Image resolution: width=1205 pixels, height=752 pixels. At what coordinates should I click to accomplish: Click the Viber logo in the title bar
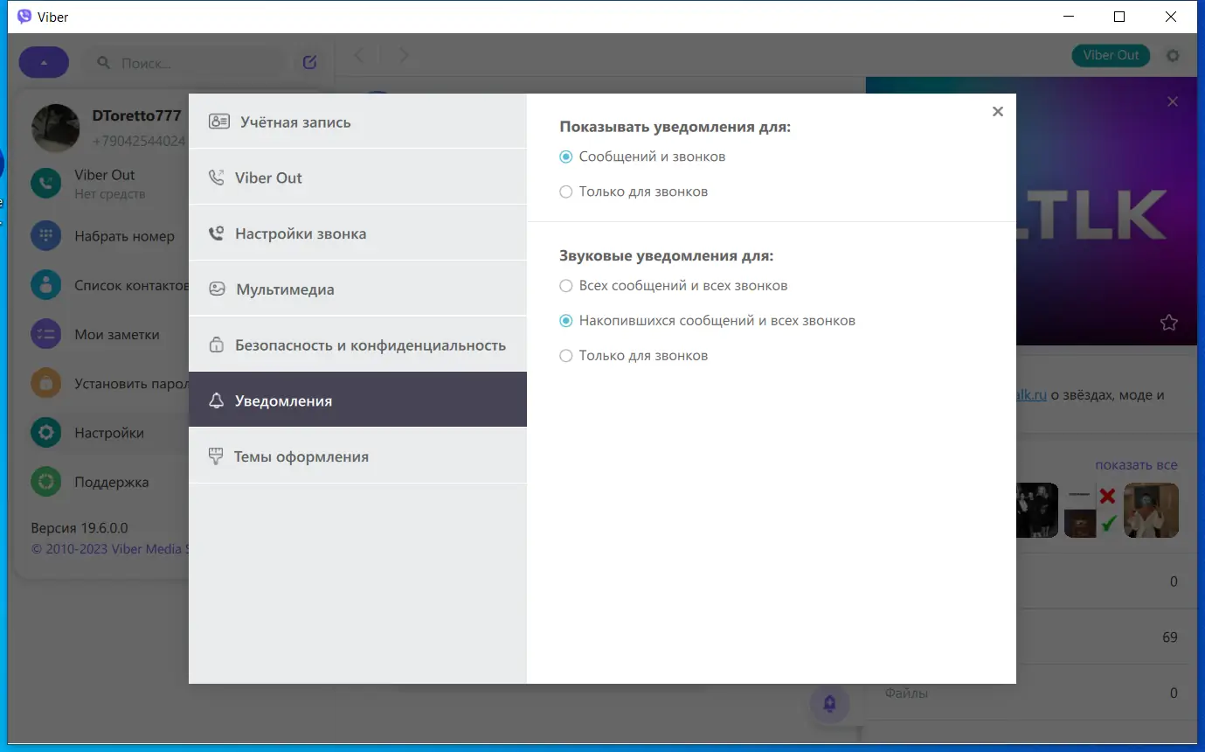tap(24, 17)
